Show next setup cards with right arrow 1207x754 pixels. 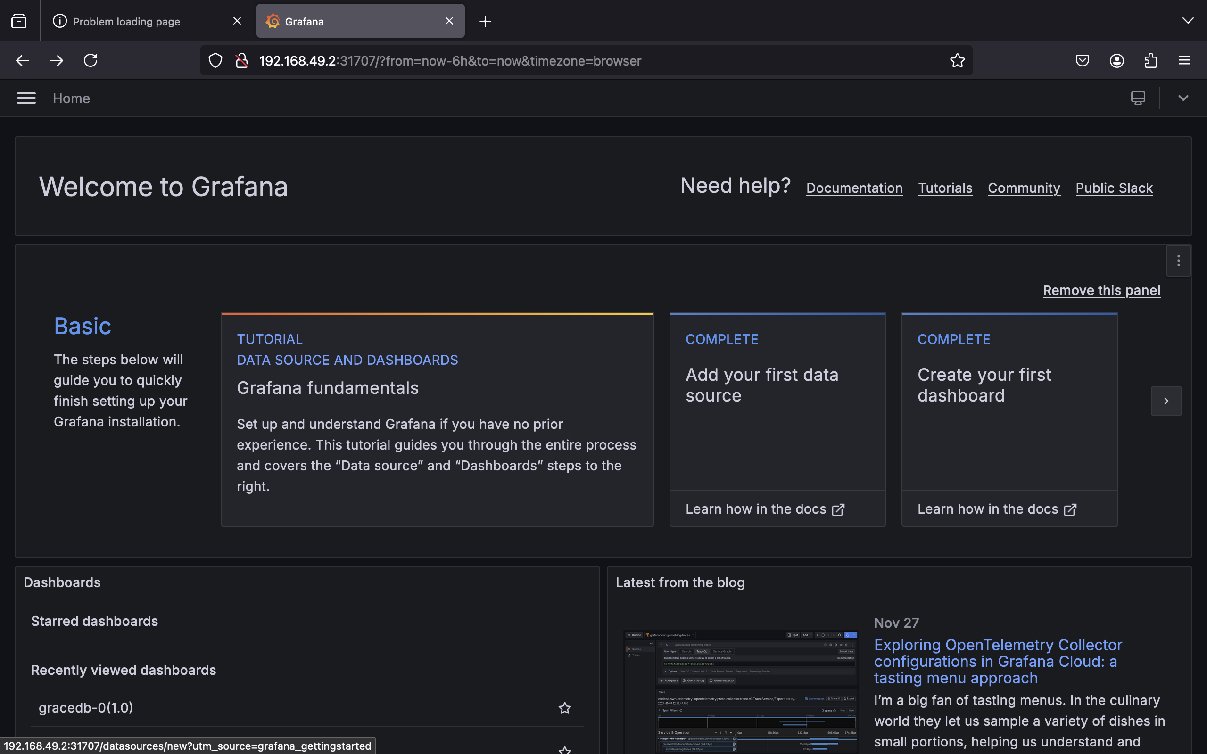[x=1166, y=401]
